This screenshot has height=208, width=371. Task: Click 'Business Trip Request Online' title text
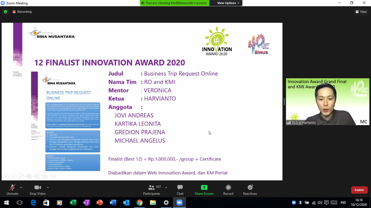point(181,74)
